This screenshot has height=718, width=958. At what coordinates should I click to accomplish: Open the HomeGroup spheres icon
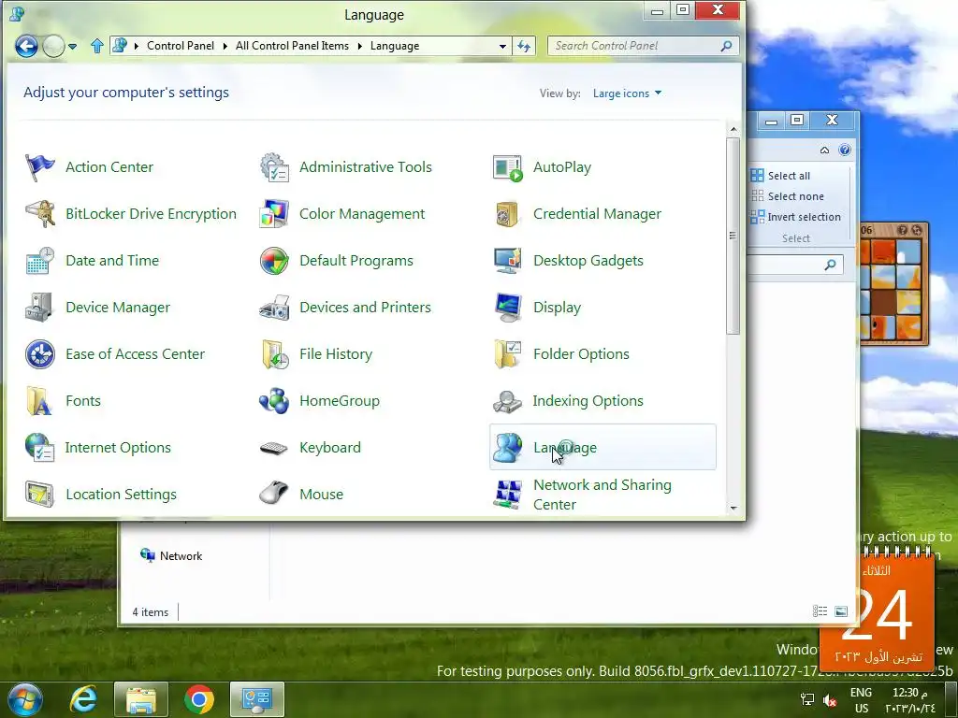coord(274,401)
